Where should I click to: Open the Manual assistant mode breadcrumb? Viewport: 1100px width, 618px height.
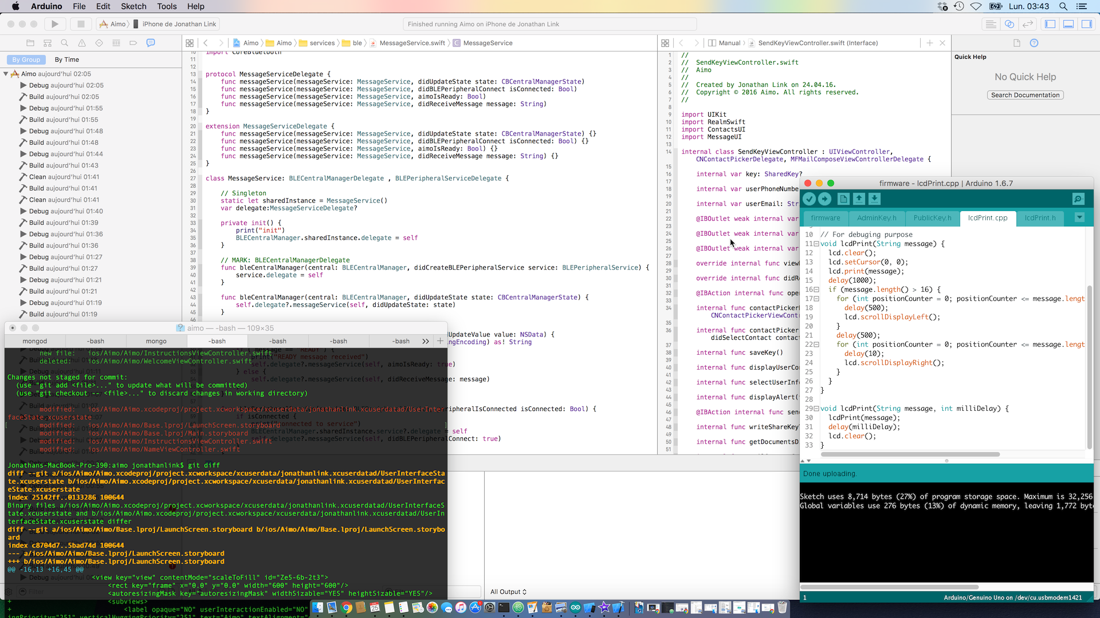click(724, 43)
